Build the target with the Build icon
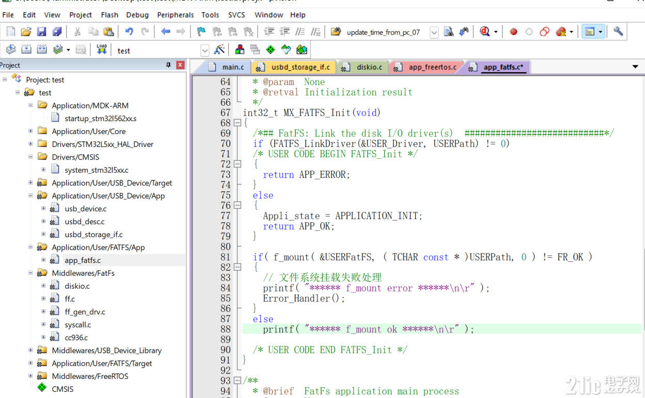Image resolution: width=645 pixels, height=398 pixels. (x=26, y=49)
